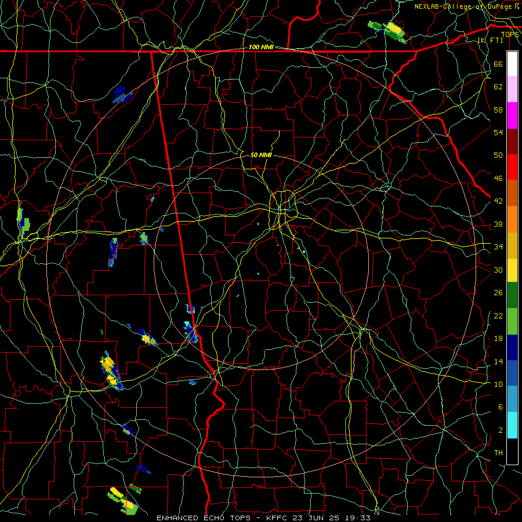Pick the sky blue legend swatch

tap(512, 399)
